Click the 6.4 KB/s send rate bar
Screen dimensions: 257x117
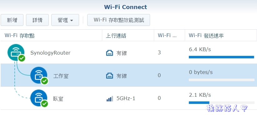[x=221, y=57]
